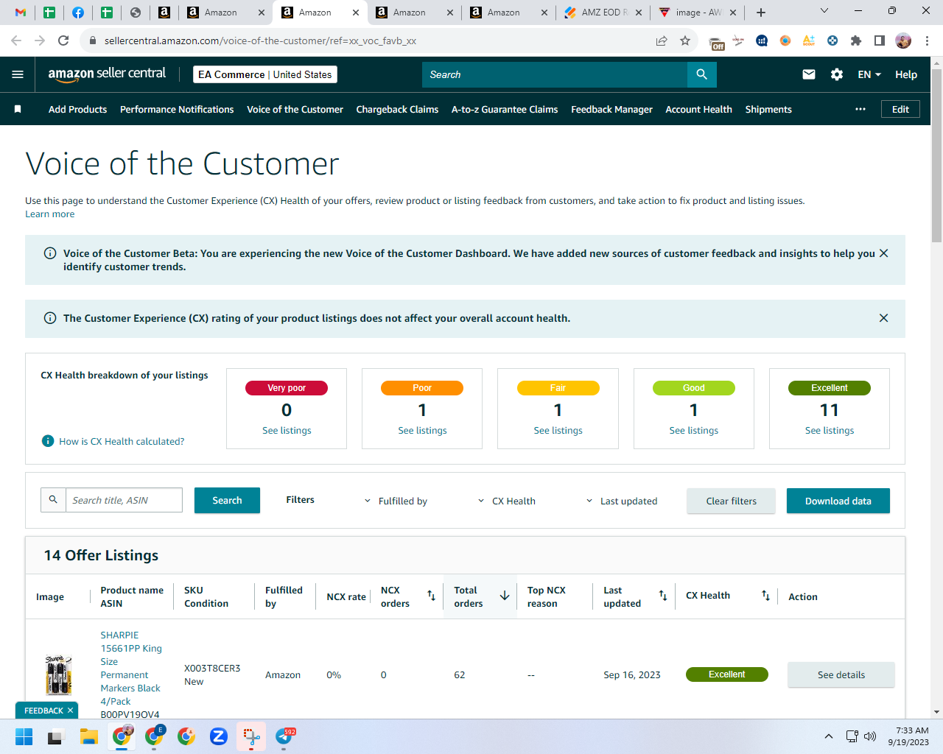Open the Seller Central hamburger menu
This screenshot has height=754, width=943.
[18, 74]
